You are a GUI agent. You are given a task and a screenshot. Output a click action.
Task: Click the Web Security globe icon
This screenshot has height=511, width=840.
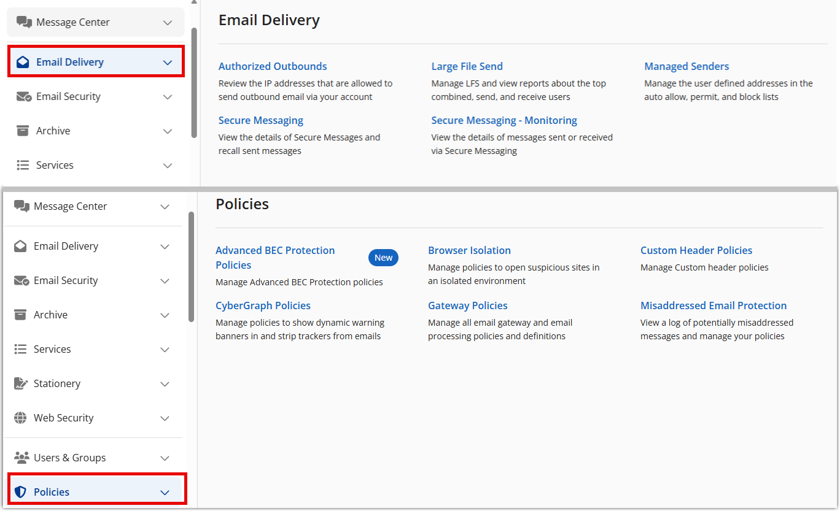pyautogui.click(x=21, y=418)
